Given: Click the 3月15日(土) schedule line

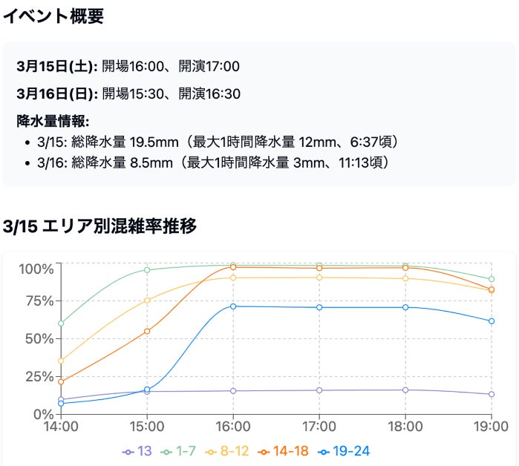Looking at the screenshot, I should click(x=128, y=67).
